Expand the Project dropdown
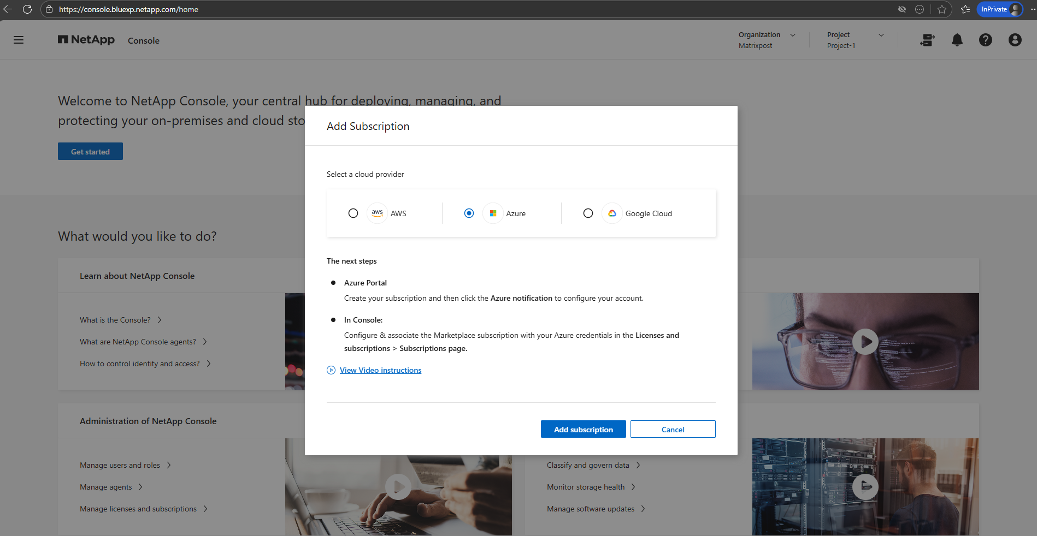 (881, 35)
